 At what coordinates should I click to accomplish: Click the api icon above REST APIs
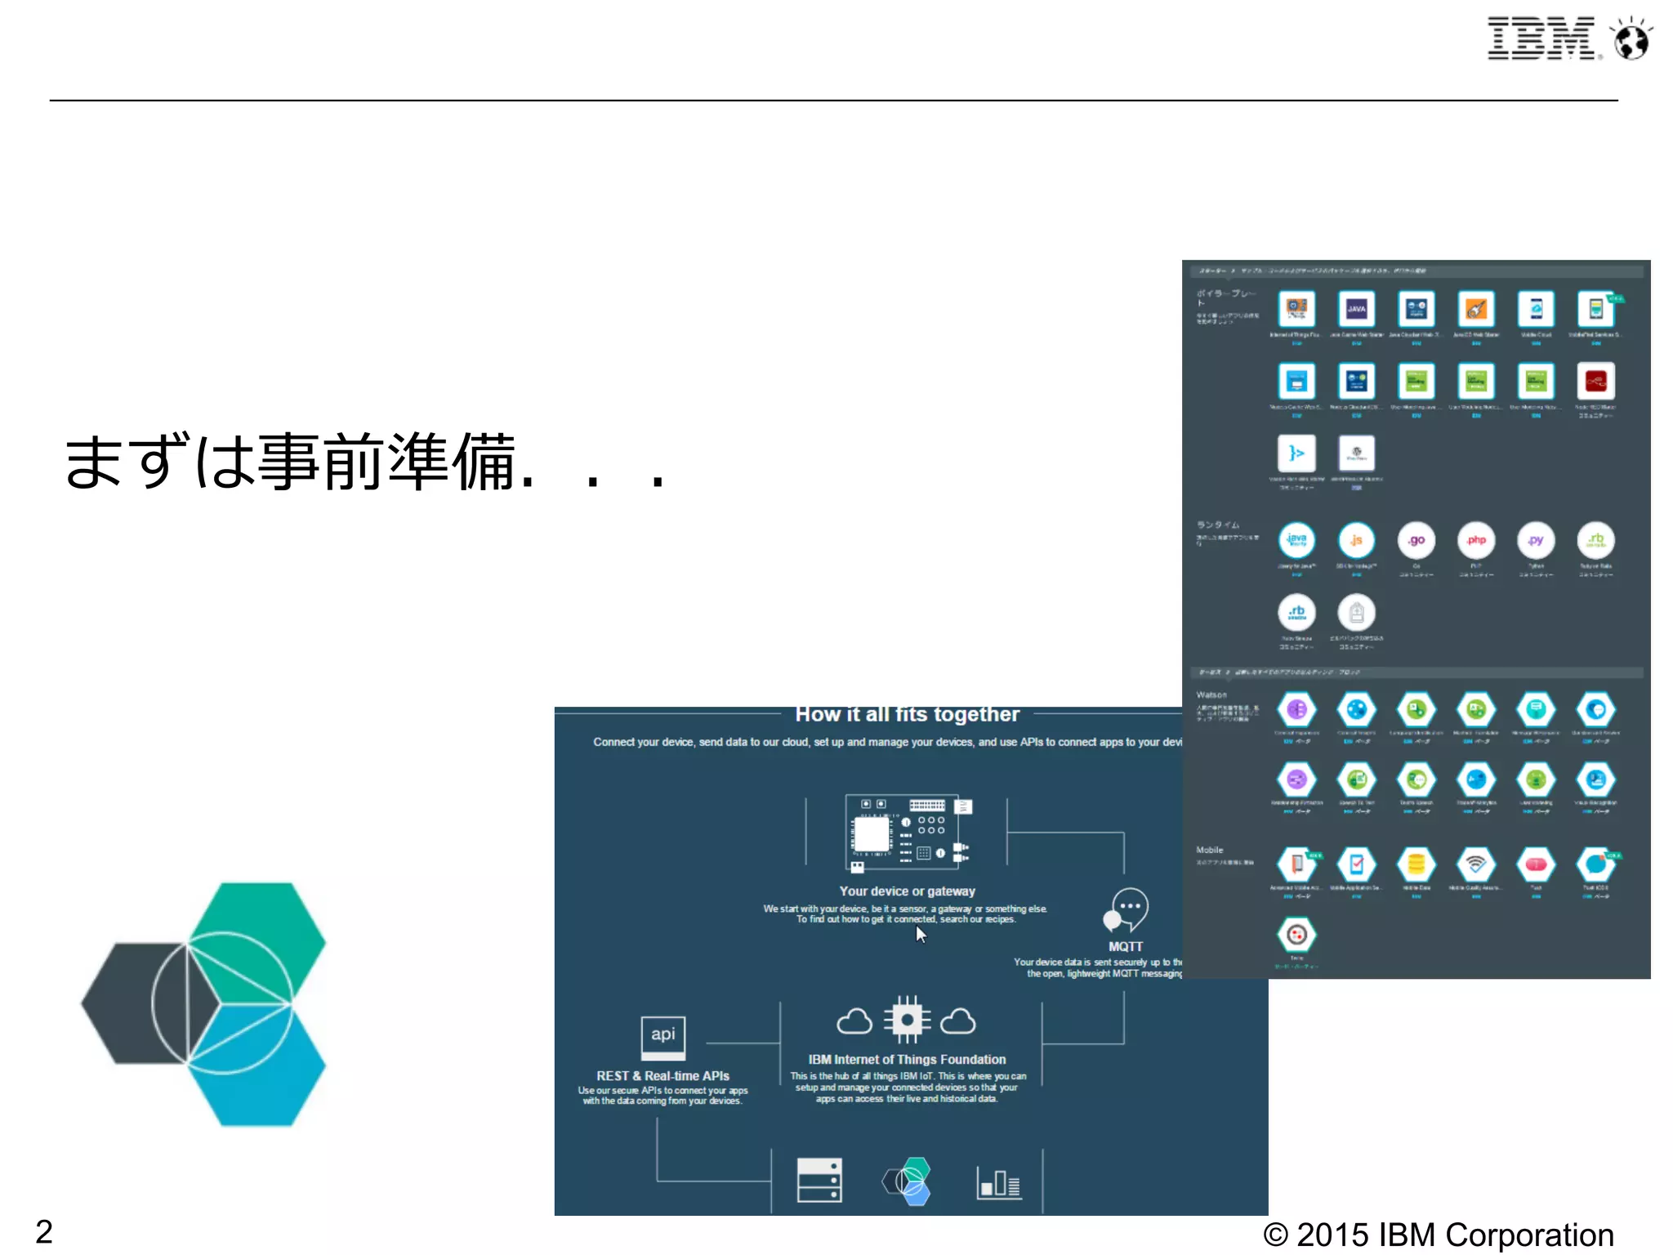coord(663,1035)
